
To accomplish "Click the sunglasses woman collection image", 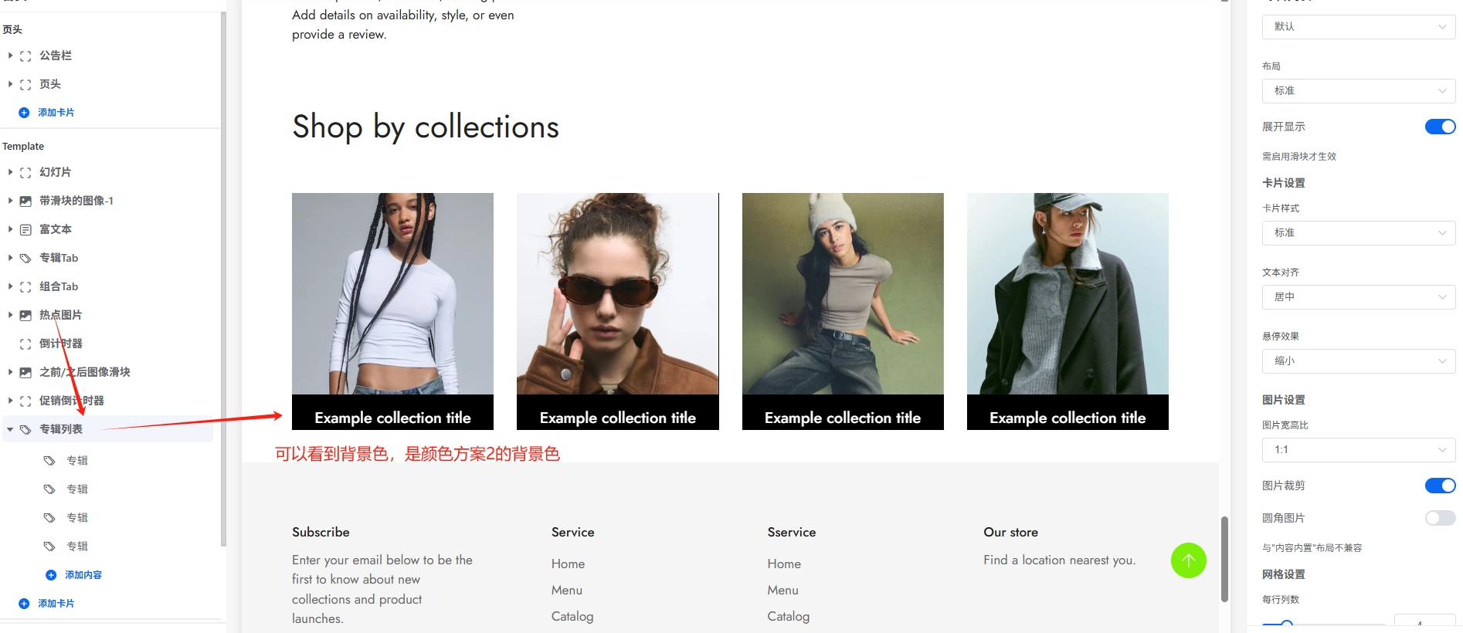I will pos(617,293).
